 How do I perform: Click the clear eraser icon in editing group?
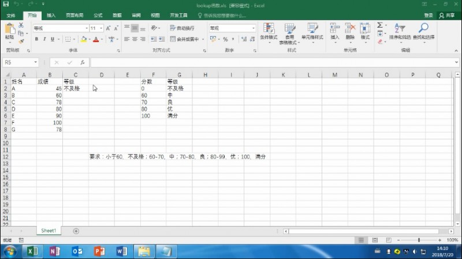(380, 42)
